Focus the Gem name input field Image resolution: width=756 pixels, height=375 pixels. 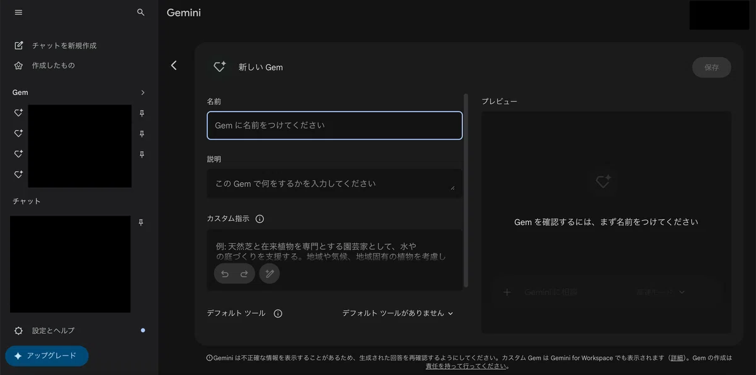(x=335, y=125)
